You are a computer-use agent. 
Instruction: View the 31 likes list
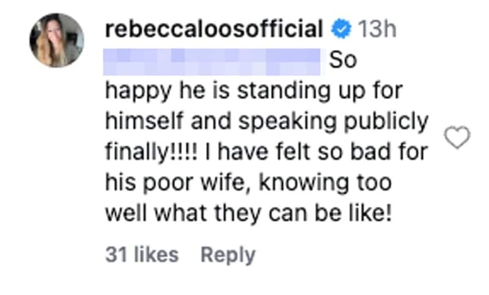click(142, 254)
